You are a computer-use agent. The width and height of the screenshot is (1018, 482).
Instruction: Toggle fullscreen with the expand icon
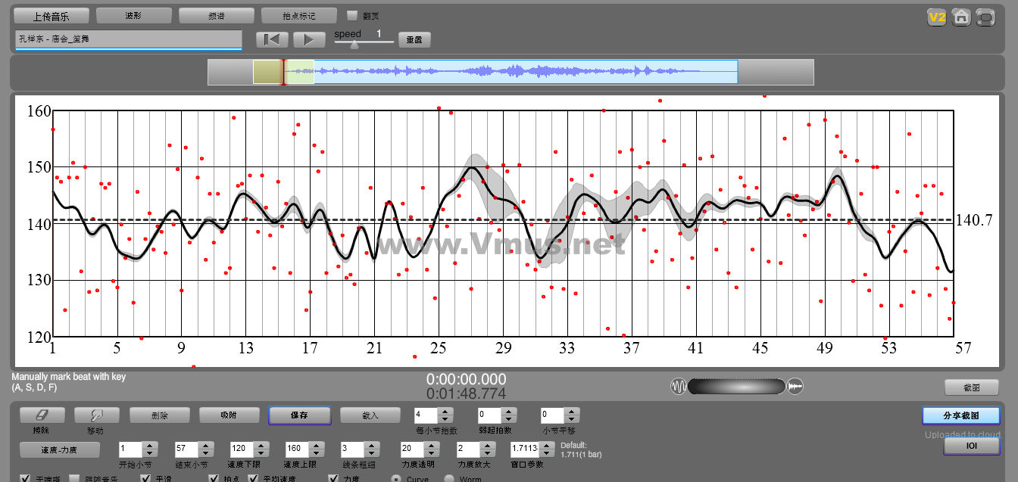pyautogui.click(x=985, y=17)
